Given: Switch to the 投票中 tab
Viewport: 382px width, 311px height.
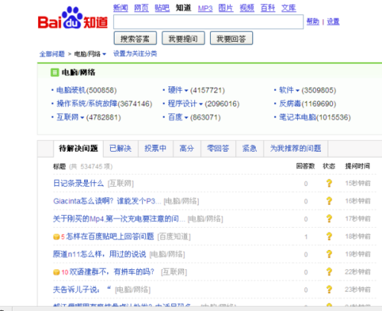Looking at the screenshot, I should click(x=155, y=149).
